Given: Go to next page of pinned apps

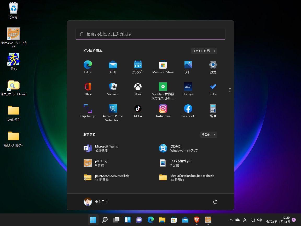Looking at the screenshot, I should [230, 92].
